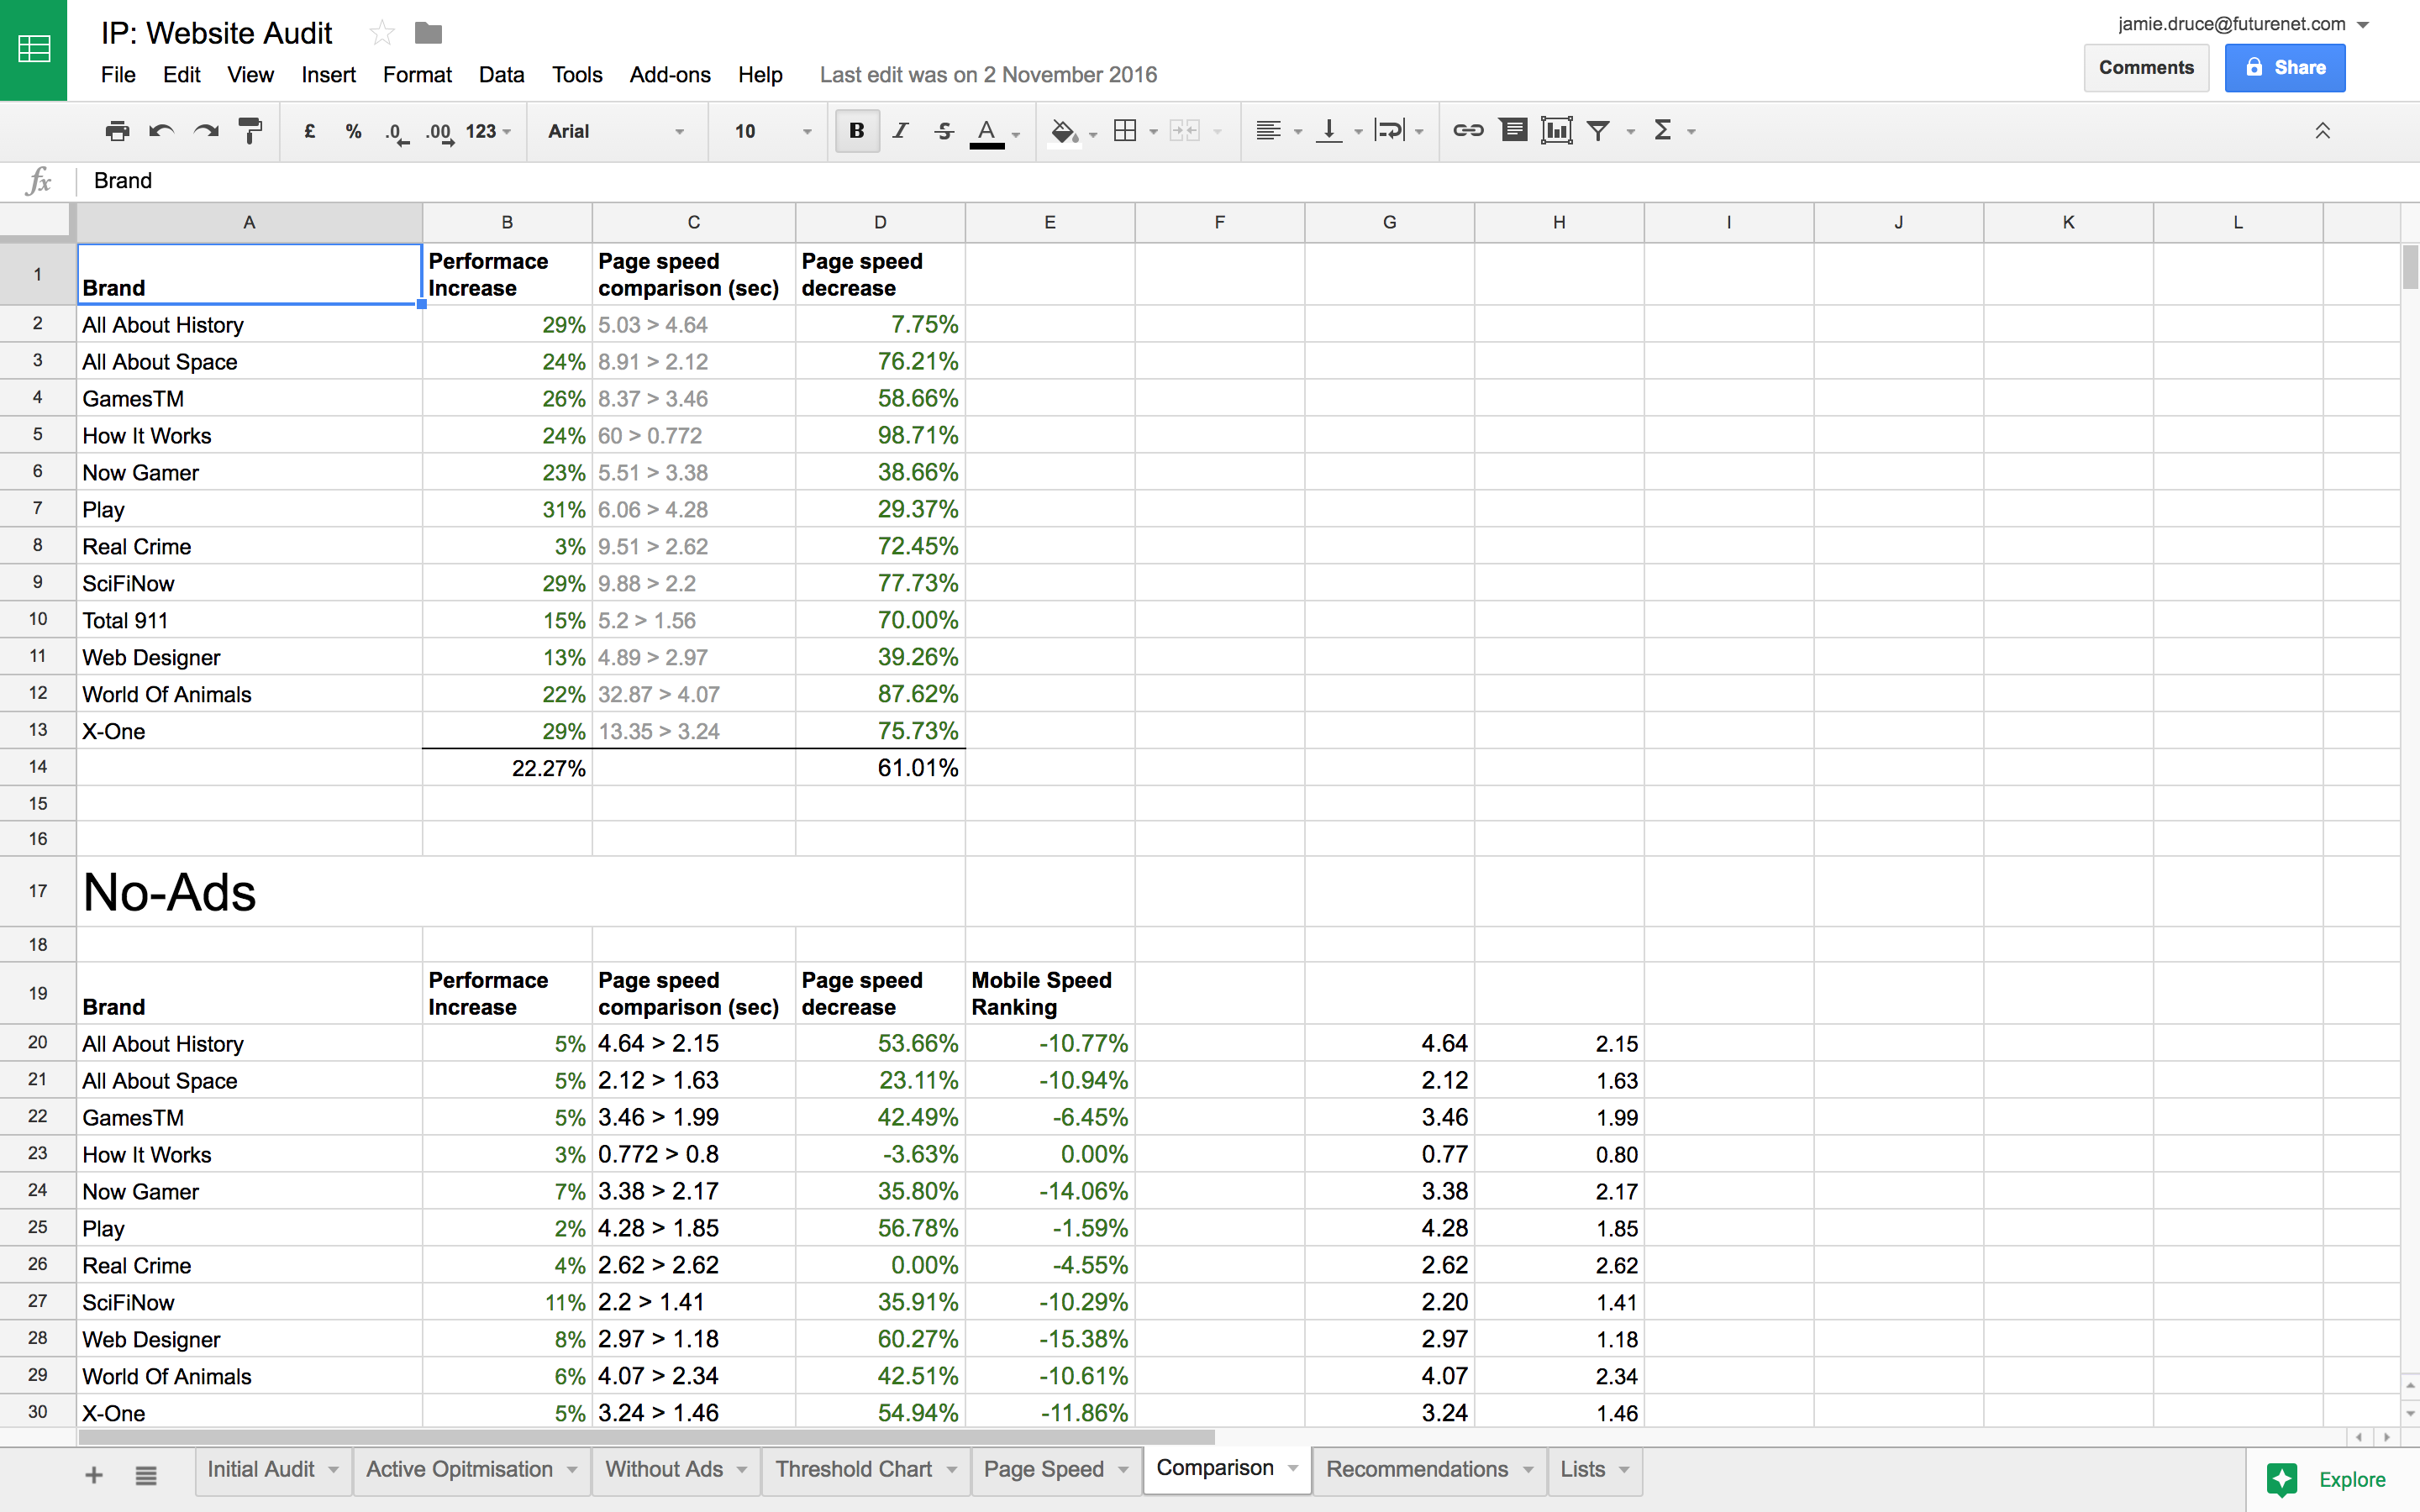
Task: Select the World Of Animals cell in row 12
Action: click(x=250, y=694)
